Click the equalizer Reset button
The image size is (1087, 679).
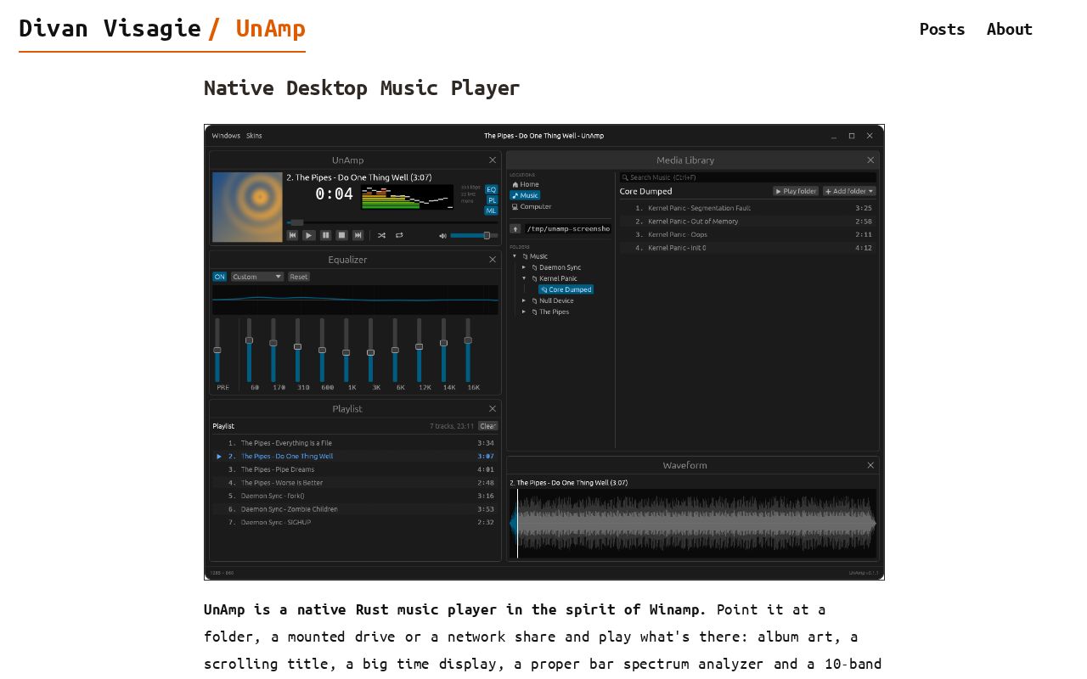point(299,277)
